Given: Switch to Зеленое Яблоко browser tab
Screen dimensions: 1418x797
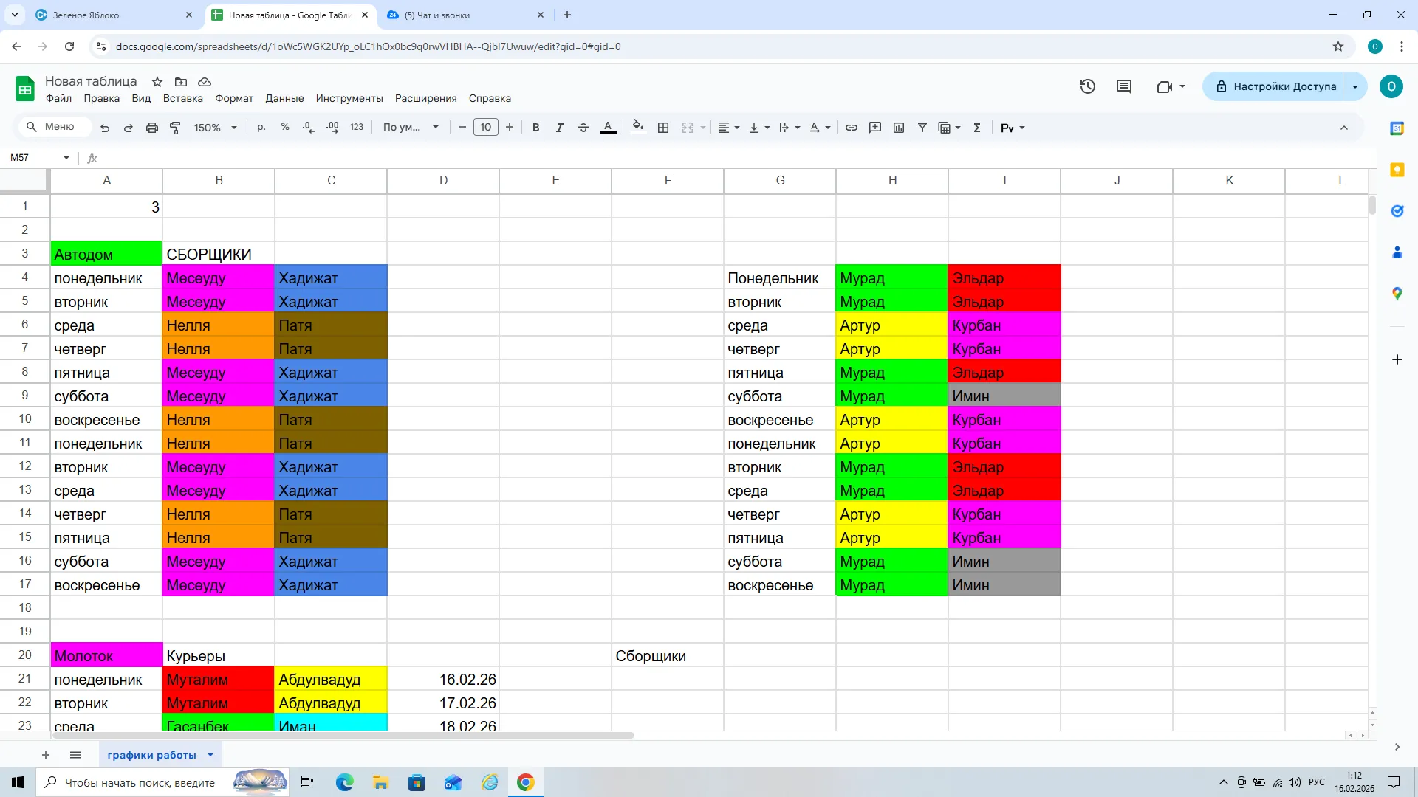Looking at the screenshot, I should point(114,15).
